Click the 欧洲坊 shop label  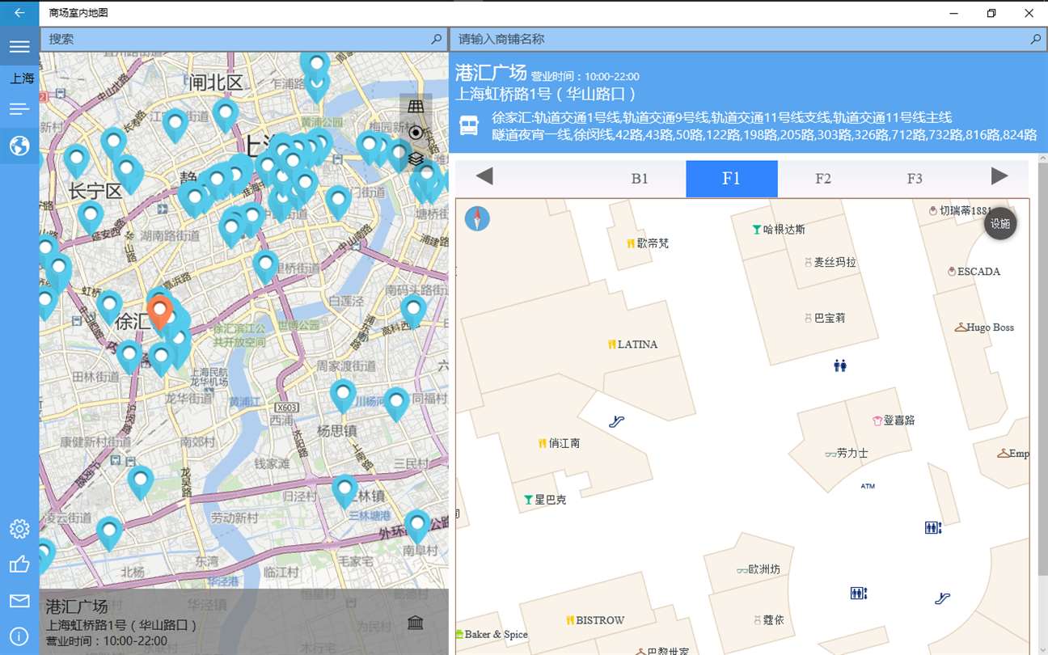[759, 569]
